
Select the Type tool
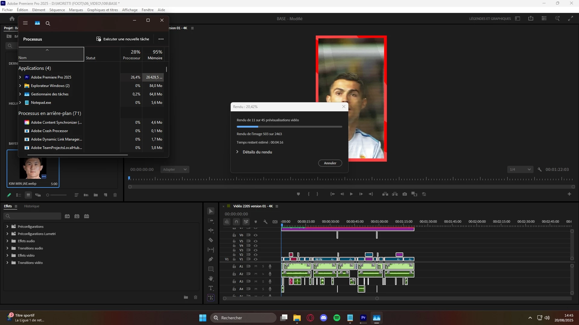(x=211, y=288)
